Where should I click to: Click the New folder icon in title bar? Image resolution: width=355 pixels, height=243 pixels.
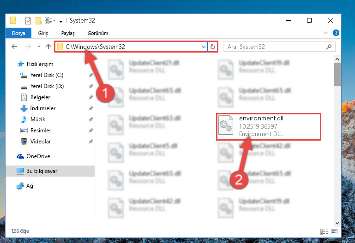(38, 21)
